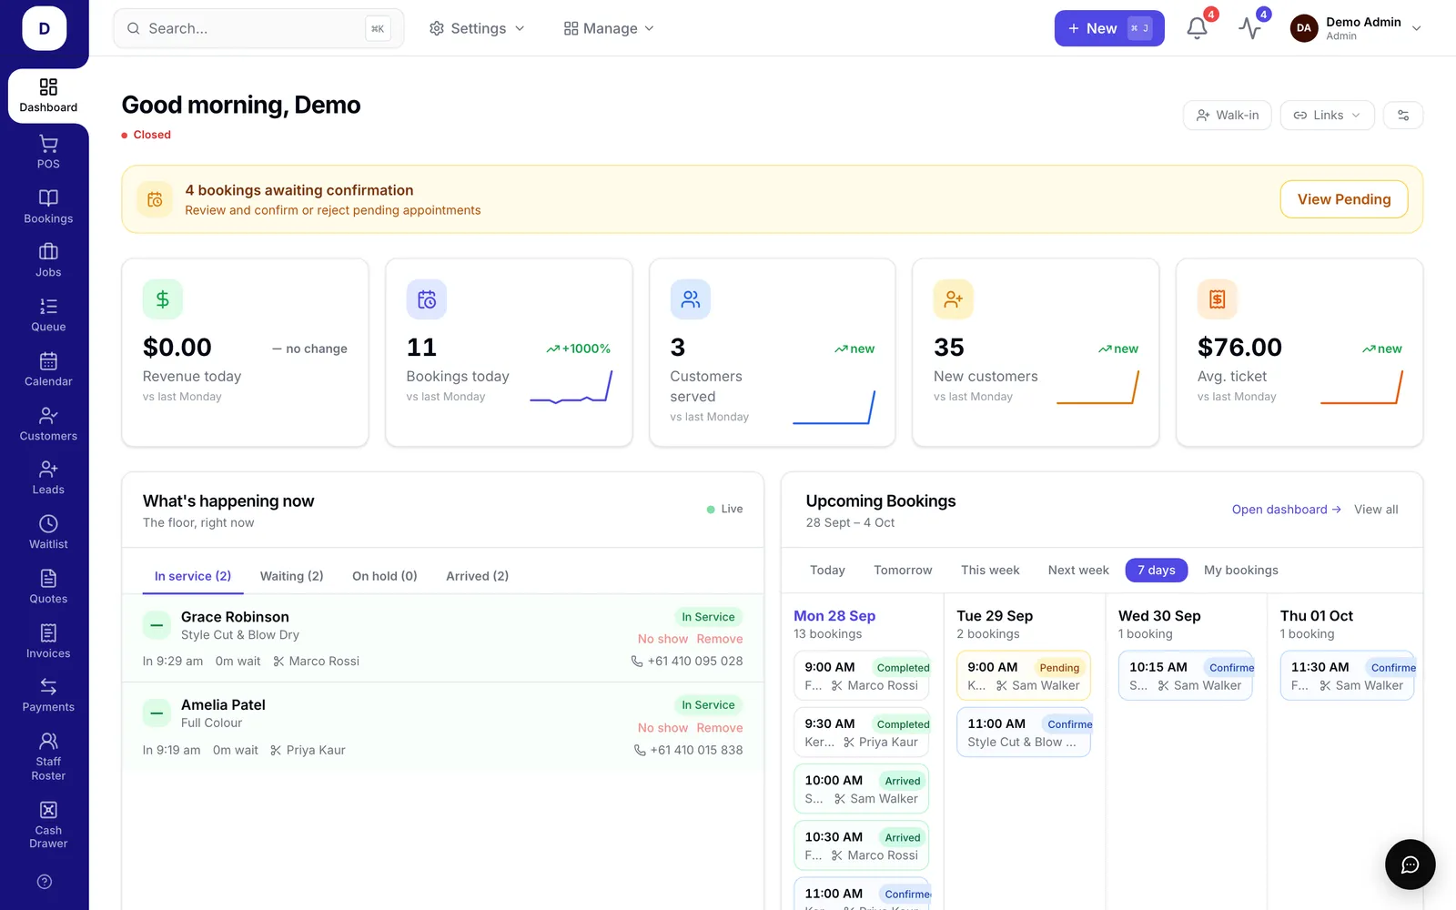Call +61 410 095 028

tap(687, 662)
